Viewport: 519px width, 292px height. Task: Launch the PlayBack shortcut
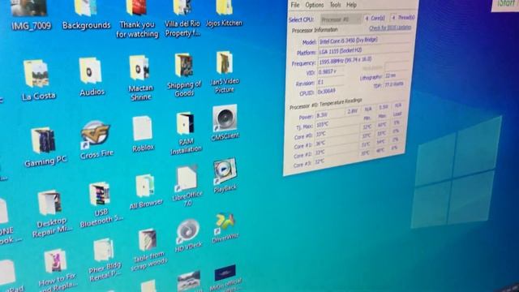pyautogui.click(x=225, y=175)
